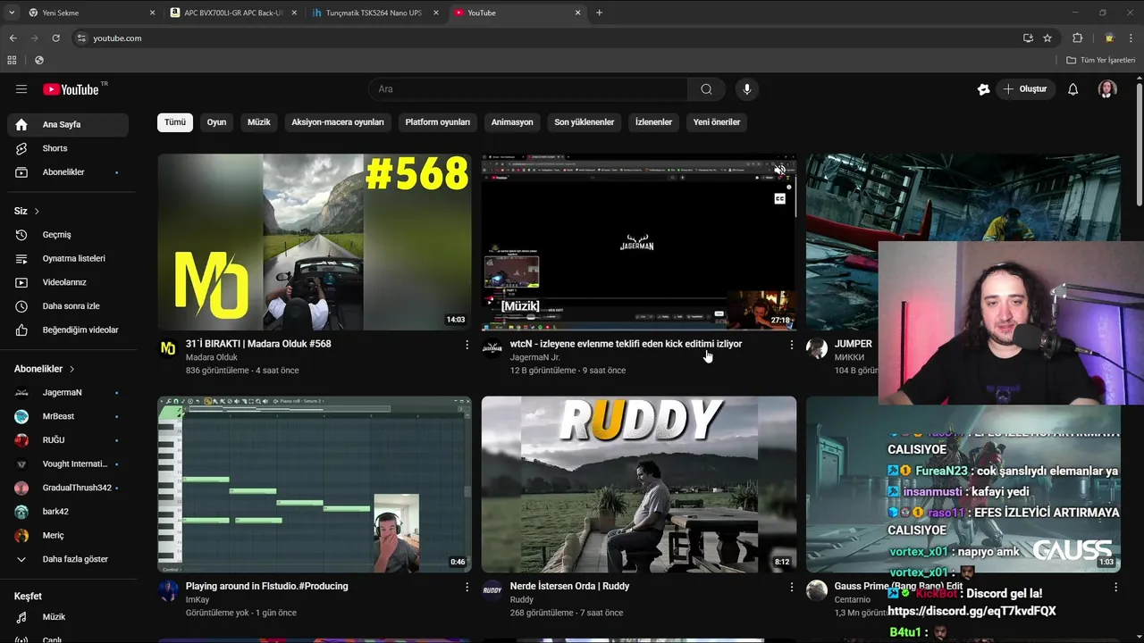The height and width of the screenshot is (643, 1144).
Task: Click the search magnifier button
Action: pyautogui.click(x=706, y=89)
